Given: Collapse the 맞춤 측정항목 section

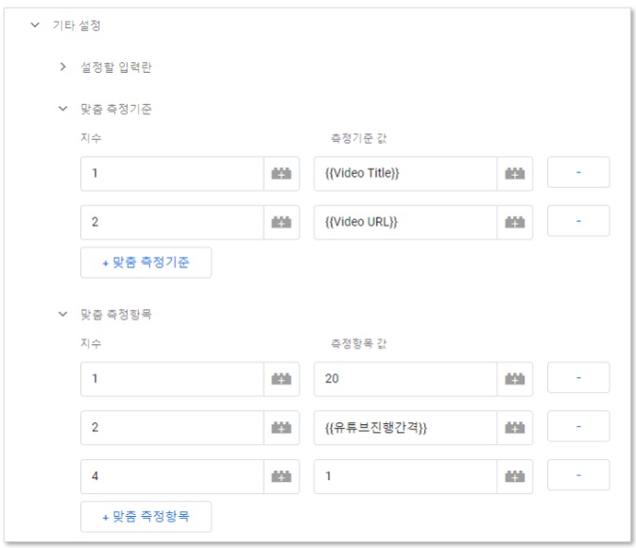Looking at the screenshot, I should click(x=63, y=314).
